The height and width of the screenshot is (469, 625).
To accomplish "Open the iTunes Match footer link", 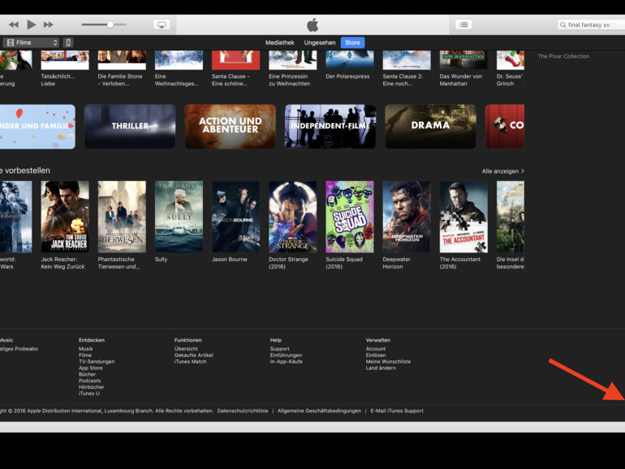I will pos(190,361).
